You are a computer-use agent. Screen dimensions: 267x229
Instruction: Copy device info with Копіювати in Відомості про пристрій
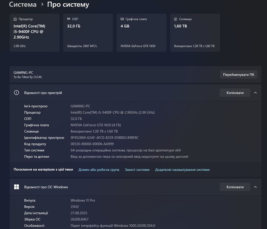point(235,93)
